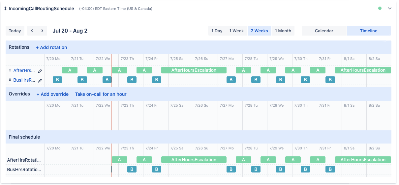Open the AfterHrs rotation link
The image size is (399, 185).
pos(24,70)
